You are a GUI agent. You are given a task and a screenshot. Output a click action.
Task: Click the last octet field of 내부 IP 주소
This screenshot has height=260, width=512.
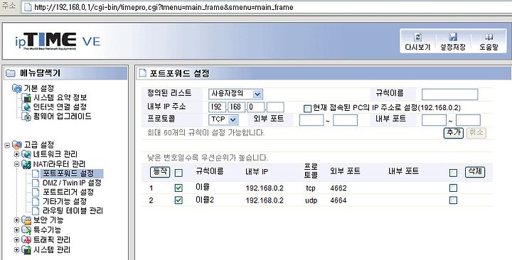click(x=275, y=107)
